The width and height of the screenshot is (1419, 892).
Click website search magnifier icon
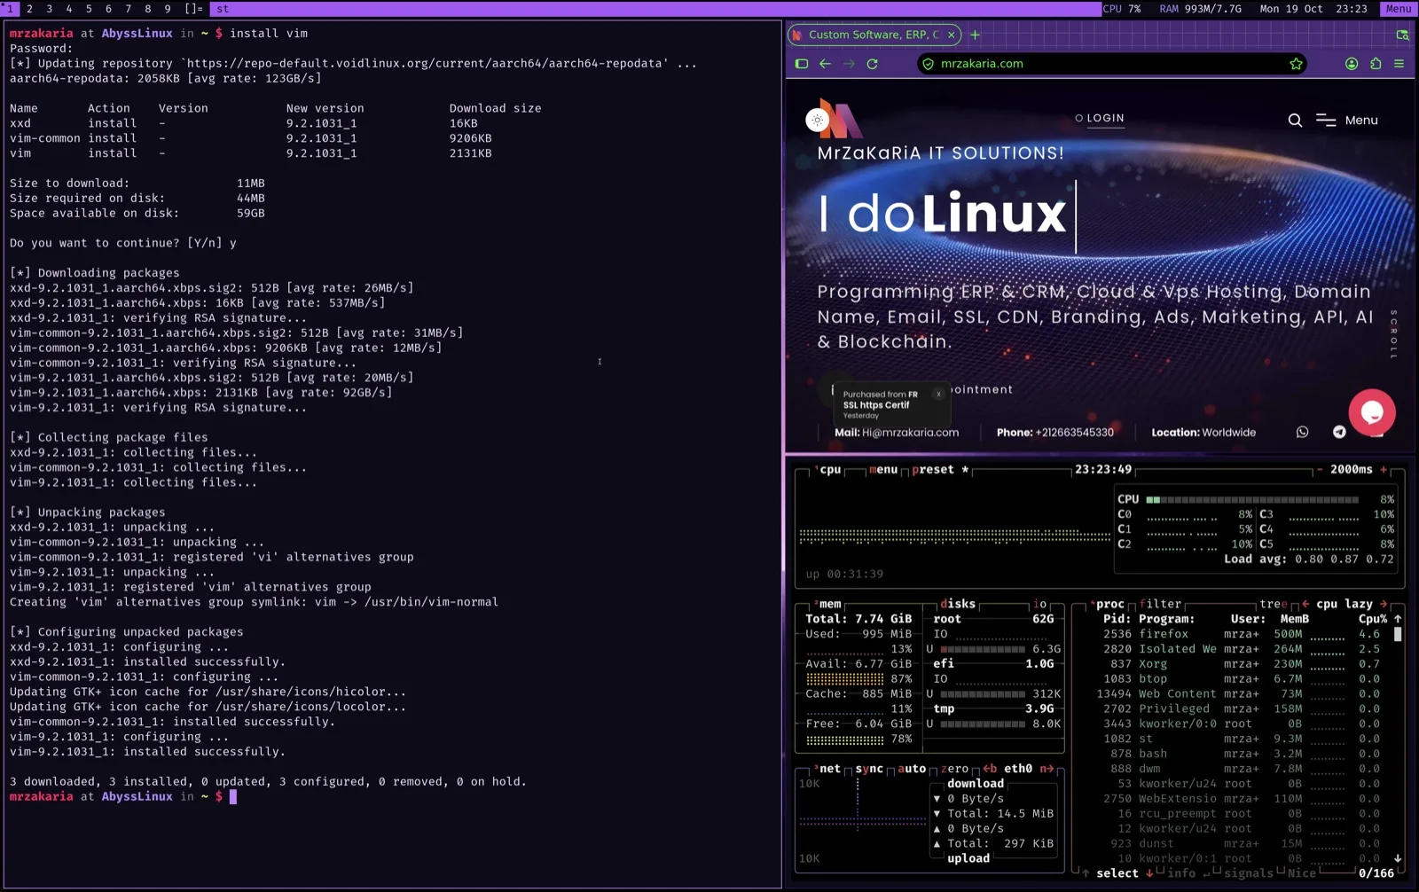(x=1295, y=121)
